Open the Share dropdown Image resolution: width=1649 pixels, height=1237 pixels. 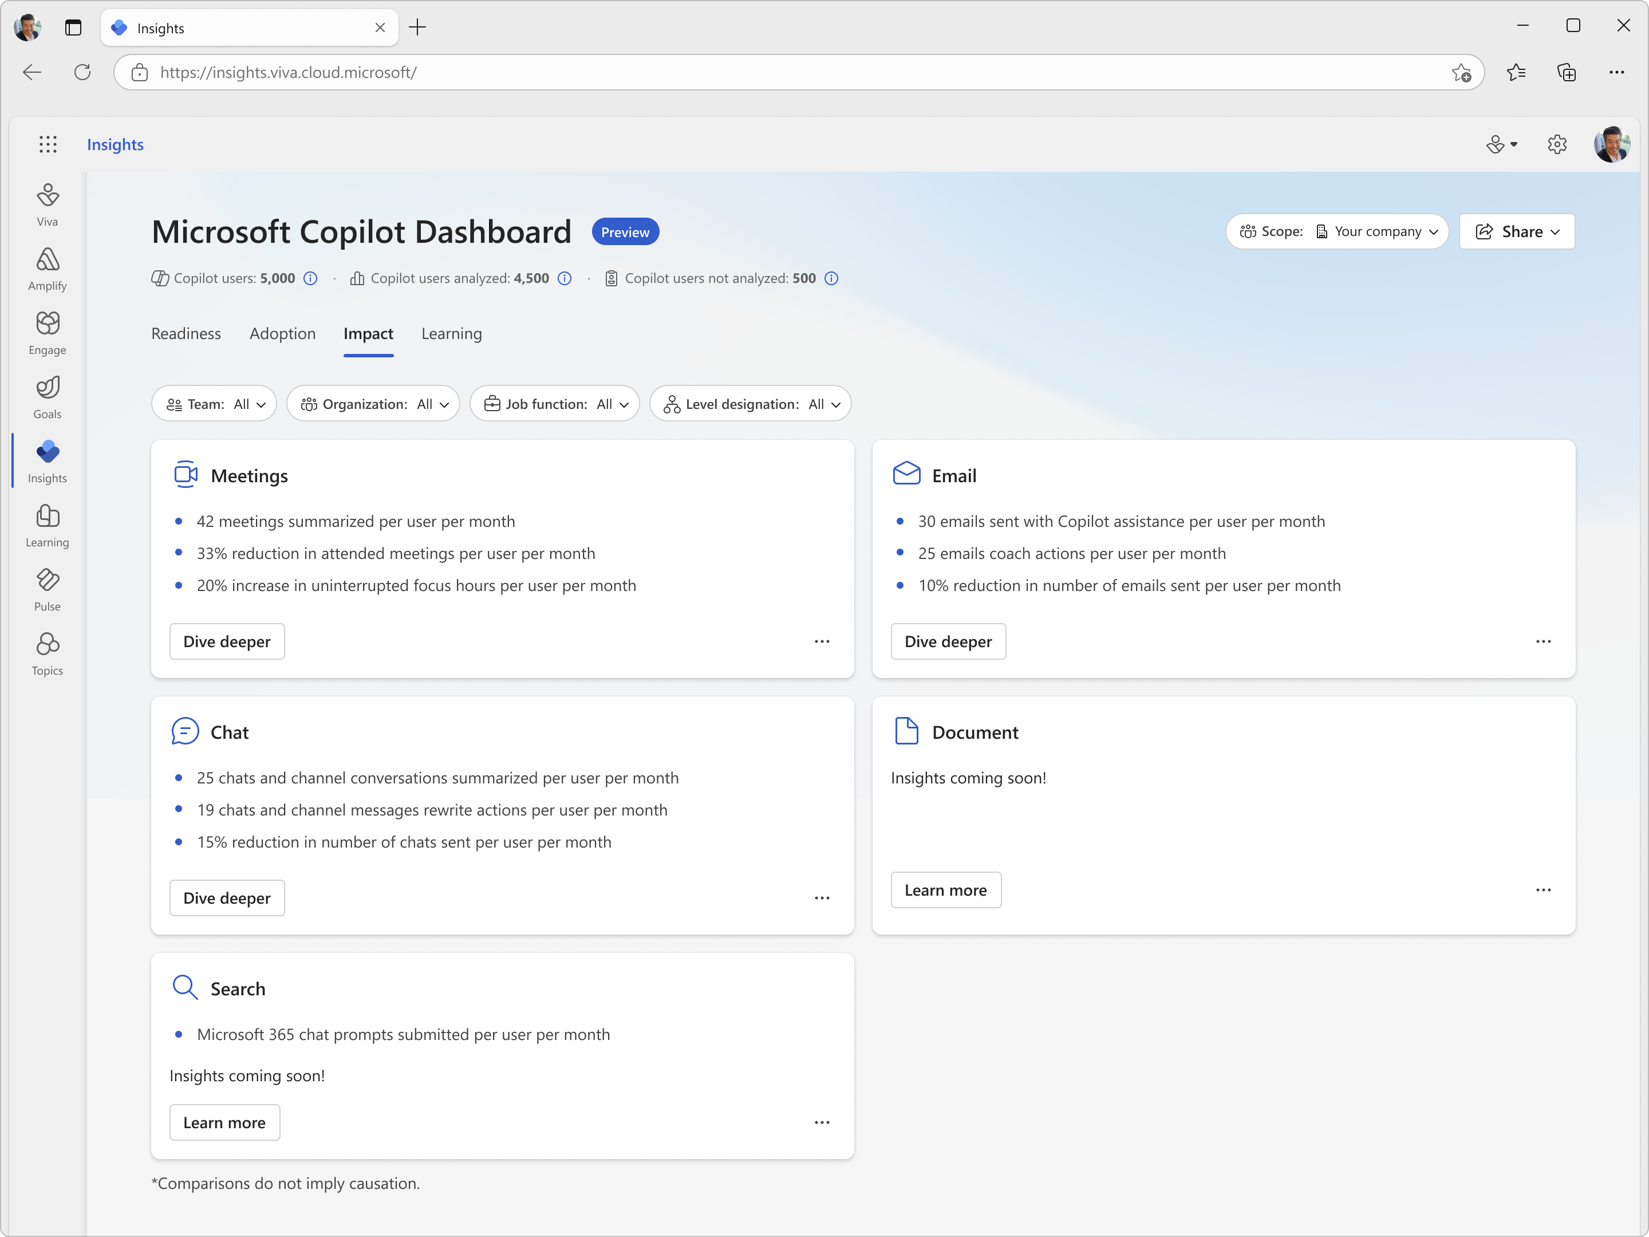(1516, 231)
